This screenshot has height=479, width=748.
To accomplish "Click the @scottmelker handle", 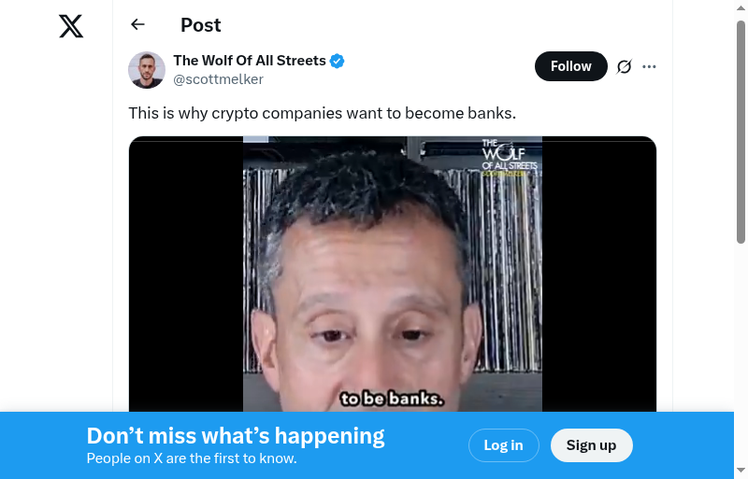I will click(x=218, y=79).
